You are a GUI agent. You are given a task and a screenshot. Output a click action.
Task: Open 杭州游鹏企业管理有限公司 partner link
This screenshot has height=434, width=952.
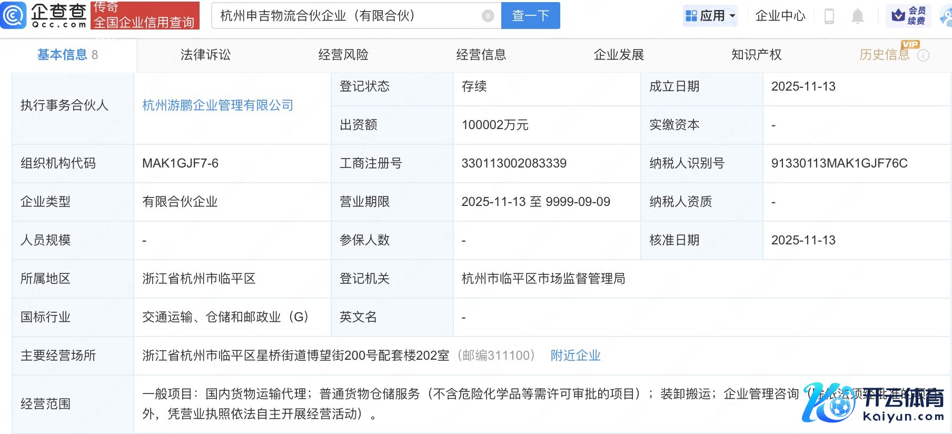pos(217,105)
